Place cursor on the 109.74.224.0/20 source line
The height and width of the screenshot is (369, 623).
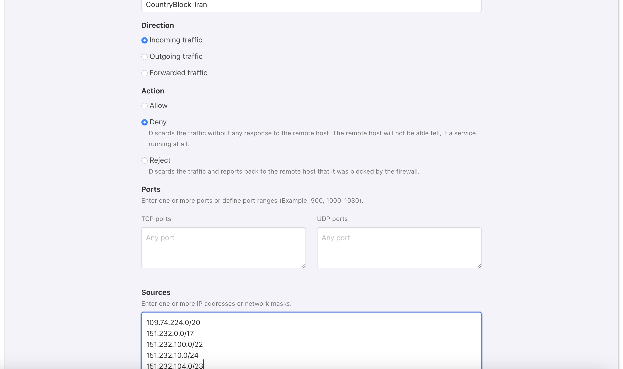[x=173, y=323]
